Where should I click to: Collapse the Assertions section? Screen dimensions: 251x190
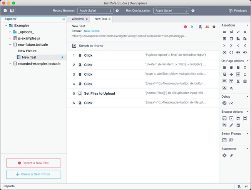point(247,25)
